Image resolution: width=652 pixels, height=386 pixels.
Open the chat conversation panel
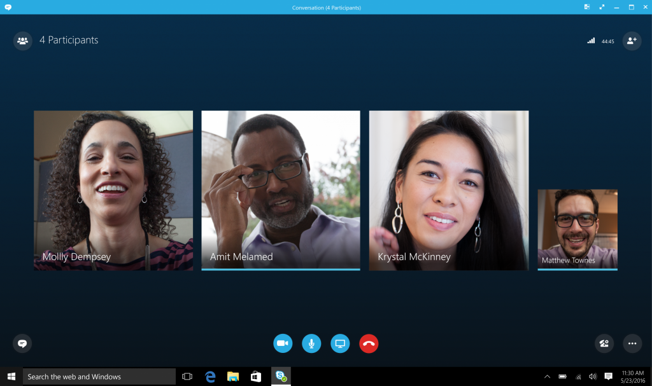pos(22,343)
